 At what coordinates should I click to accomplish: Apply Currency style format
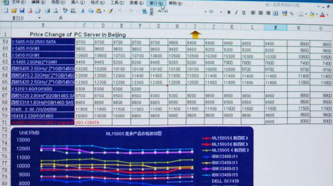[284, 13]
